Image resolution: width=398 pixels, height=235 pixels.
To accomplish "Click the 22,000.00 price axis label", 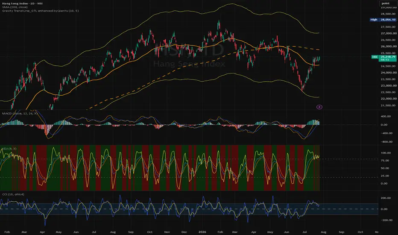I will click(x=389, y=99).
